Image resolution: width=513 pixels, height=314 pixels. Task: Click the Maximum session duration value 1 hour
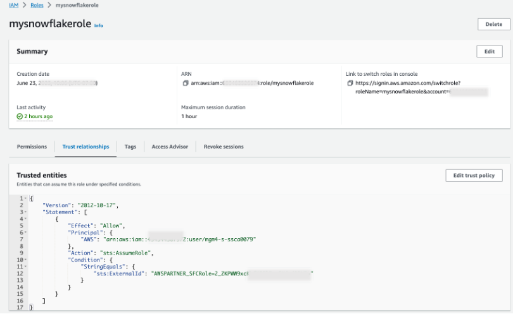coord(189,116)
